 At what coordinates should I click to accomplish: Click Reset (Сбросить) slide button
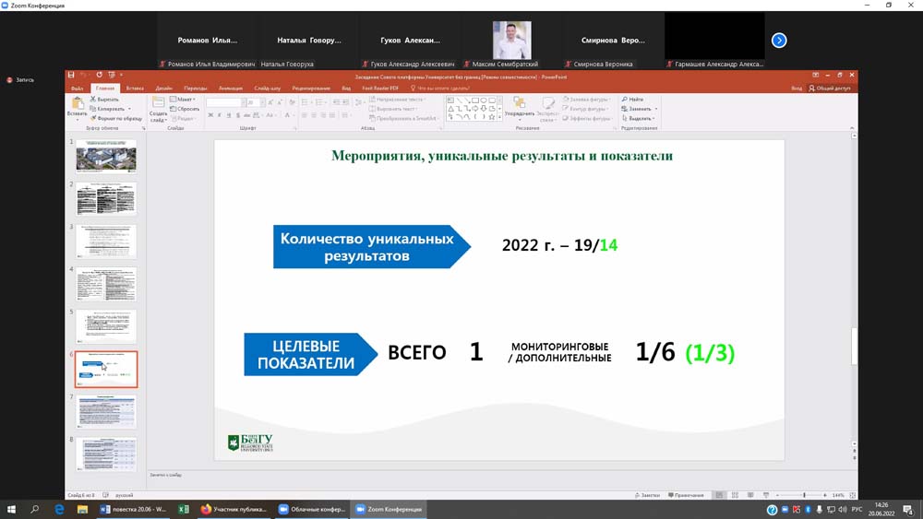tap(185, 109)
